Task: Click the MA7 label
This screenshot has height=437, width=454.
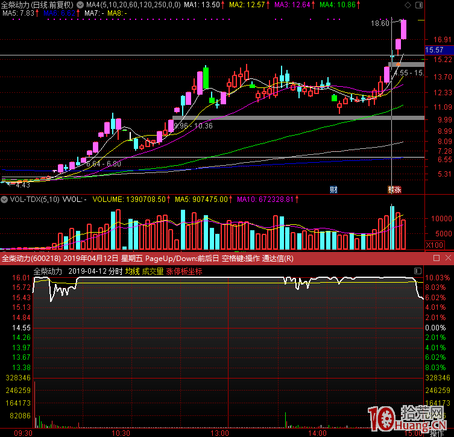Action: 94,13
